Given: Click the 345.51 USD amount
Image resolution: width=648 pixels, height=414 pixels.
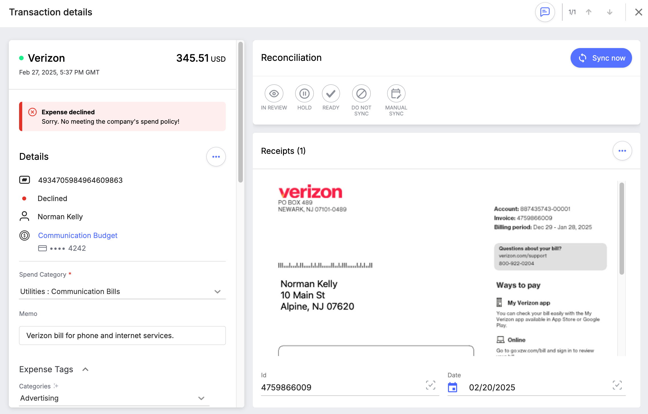Looking at the screenshot, I should click(x=201, y=58).
